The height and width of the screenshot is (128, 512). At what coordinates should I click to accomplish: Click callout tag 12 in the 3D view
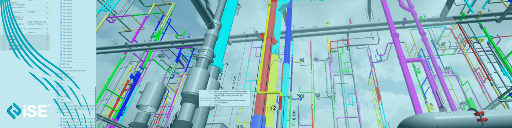(273, 108)
